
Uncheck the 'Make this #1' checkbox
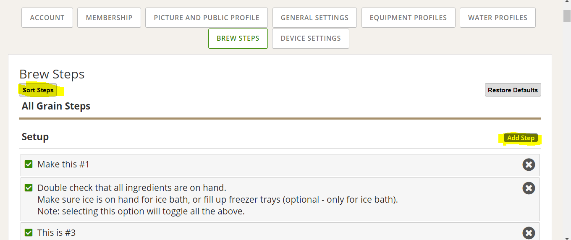[29, 164]
